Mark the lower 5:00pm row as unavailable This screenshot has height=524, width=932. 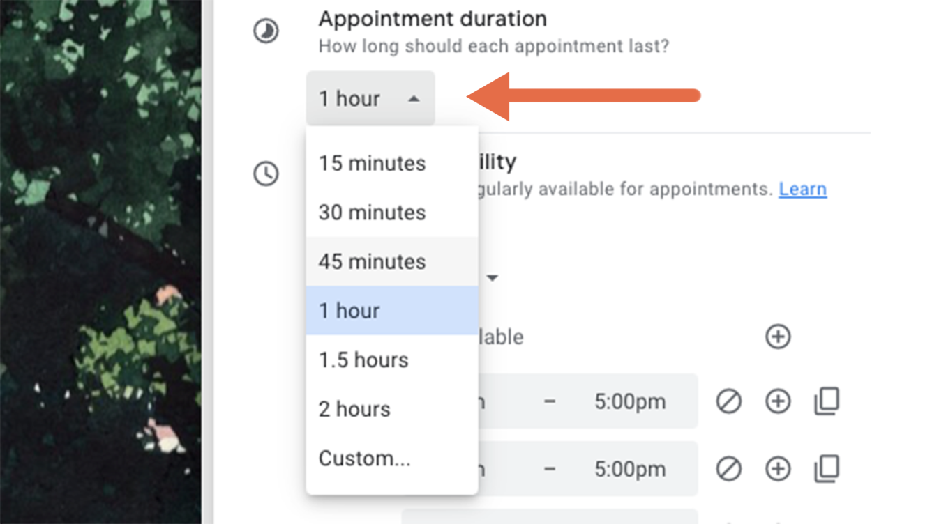728,469
